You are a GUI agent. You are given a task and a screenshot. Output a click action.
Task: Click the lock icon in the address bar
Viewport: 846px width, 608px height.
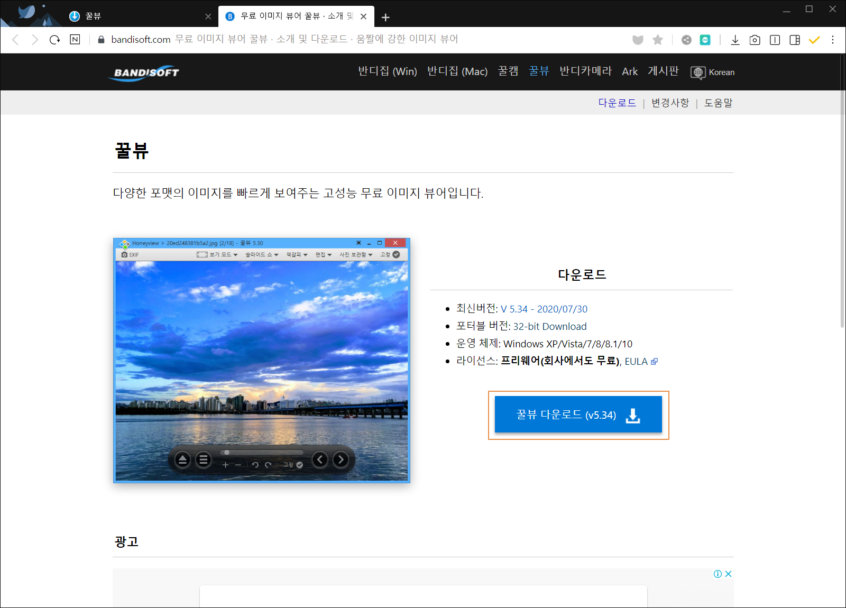[101, 40]
